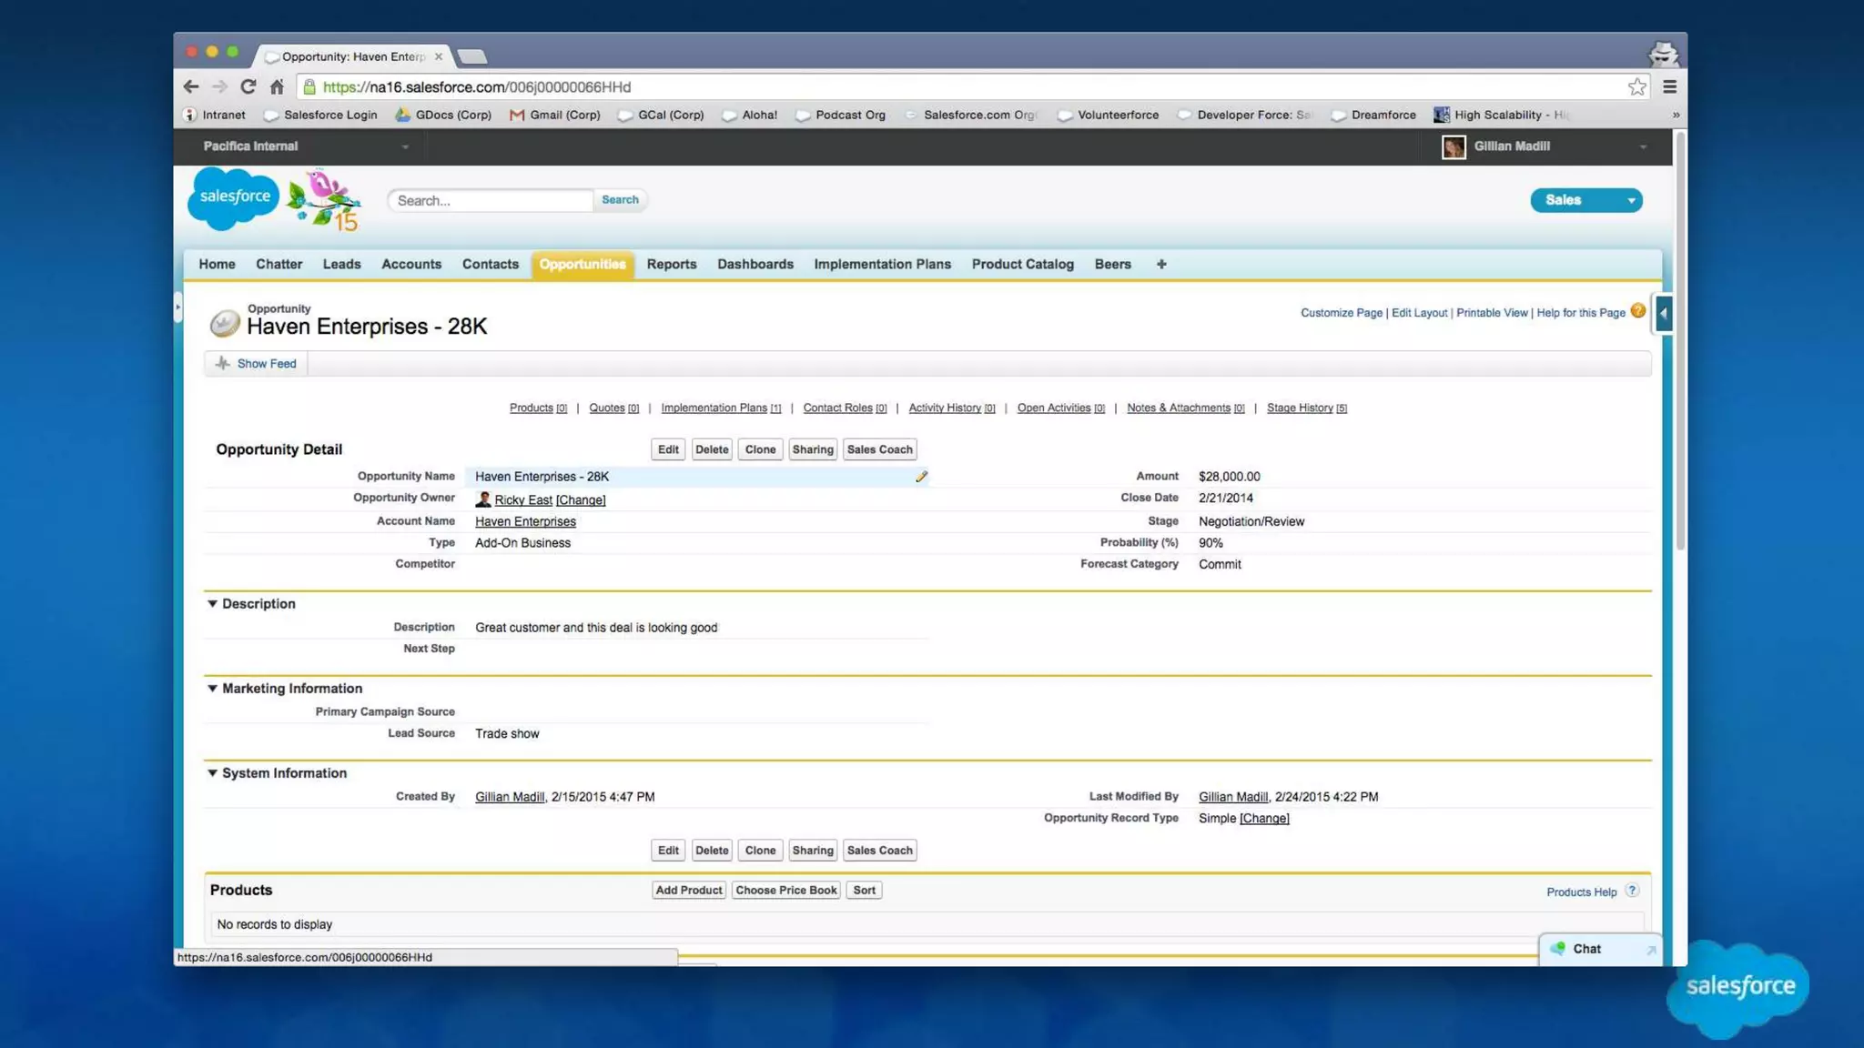Open the Chrome hamburger menu icon
This screenshot has height=1048, width=1864.
pyautogui.click(x=1669, y=86)
